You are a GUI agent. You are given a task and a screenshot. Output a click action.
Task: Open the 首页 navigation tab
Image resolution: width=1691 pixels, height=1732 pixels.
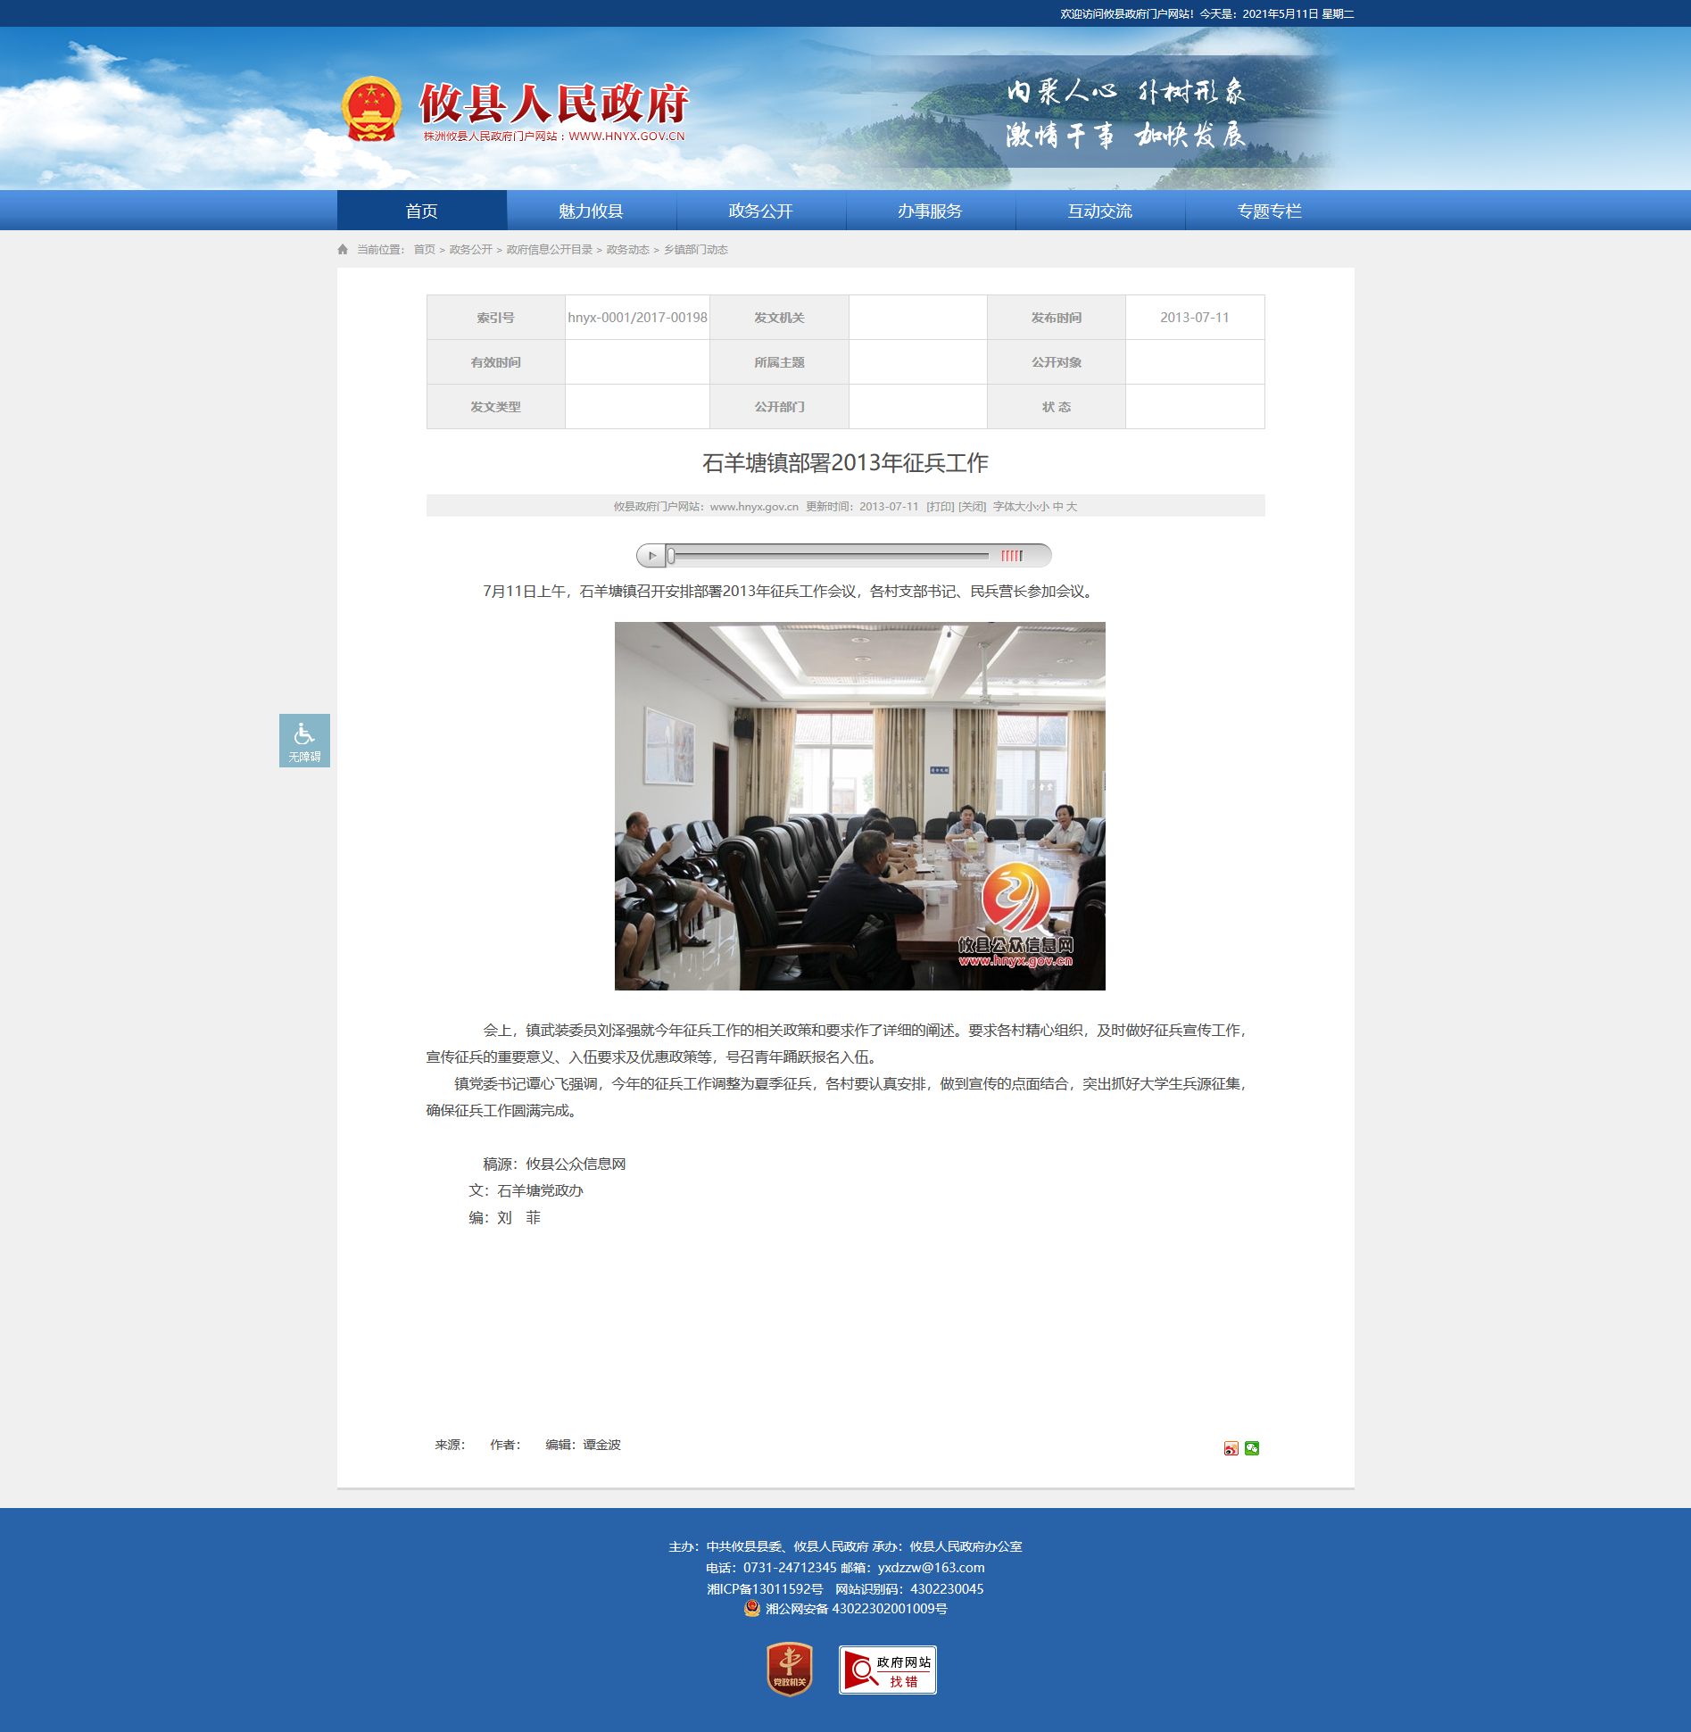coord(421,211)
